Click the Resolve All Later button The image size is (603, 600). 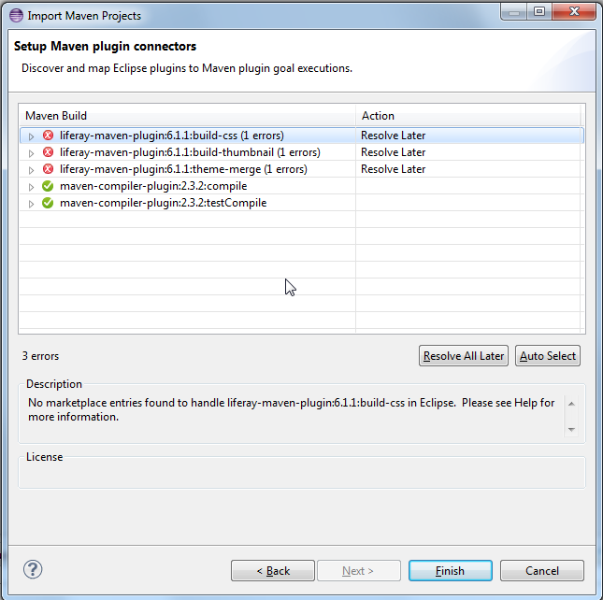(x=464, y=355)
